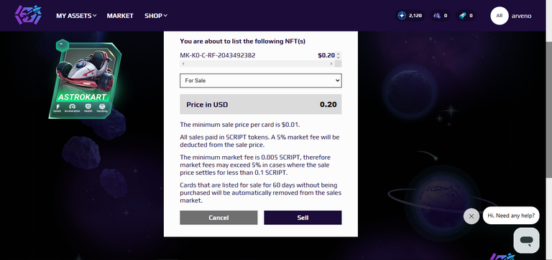Dismiss the 'Hi. Need any help?' bubble
Image resolution: width=552 pixels, height=260 pixels.
(471, 216)
